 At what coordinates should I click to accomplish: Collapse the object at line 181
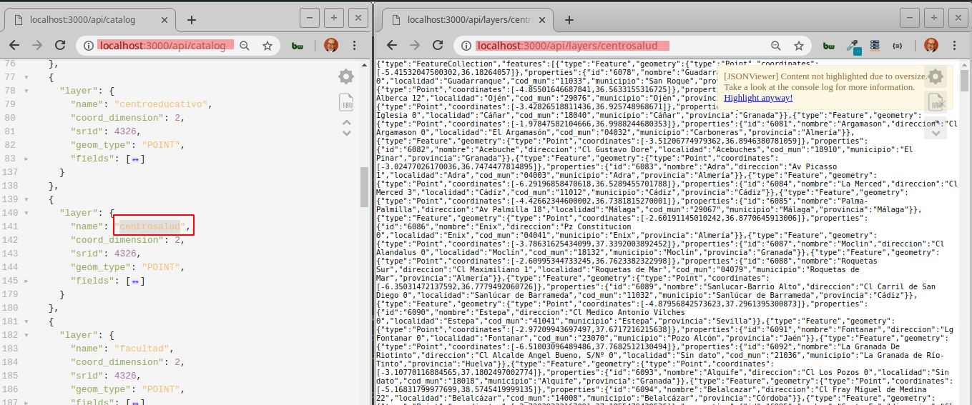tap(26, 321)
